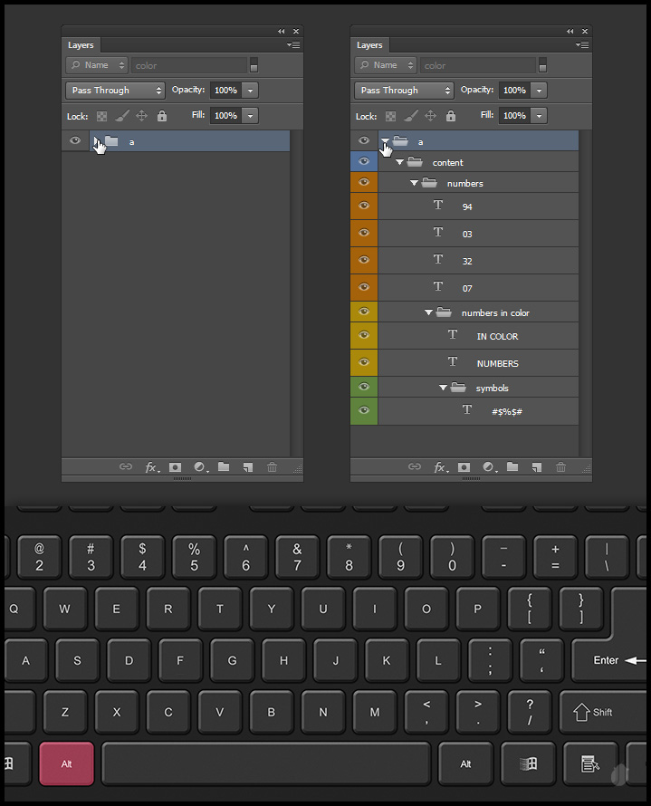Add layer mask in right Layers panel

coord(464,467)
